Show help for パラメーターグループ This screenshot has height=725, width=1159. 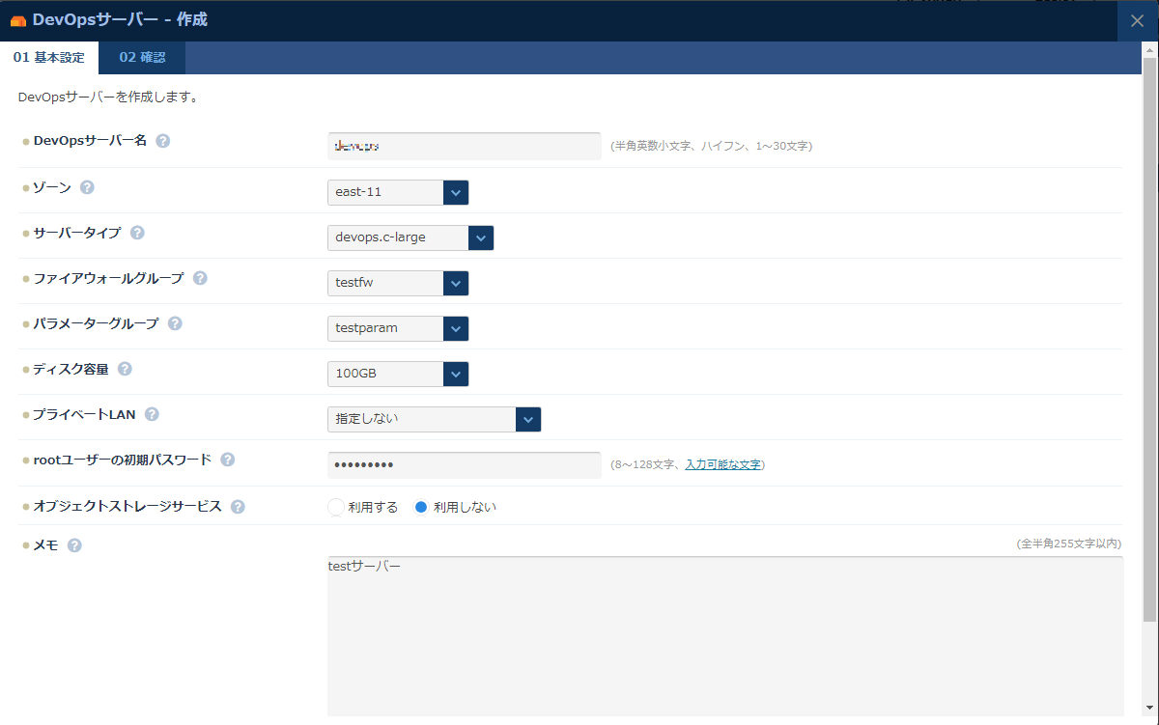[x=175, y=323]
